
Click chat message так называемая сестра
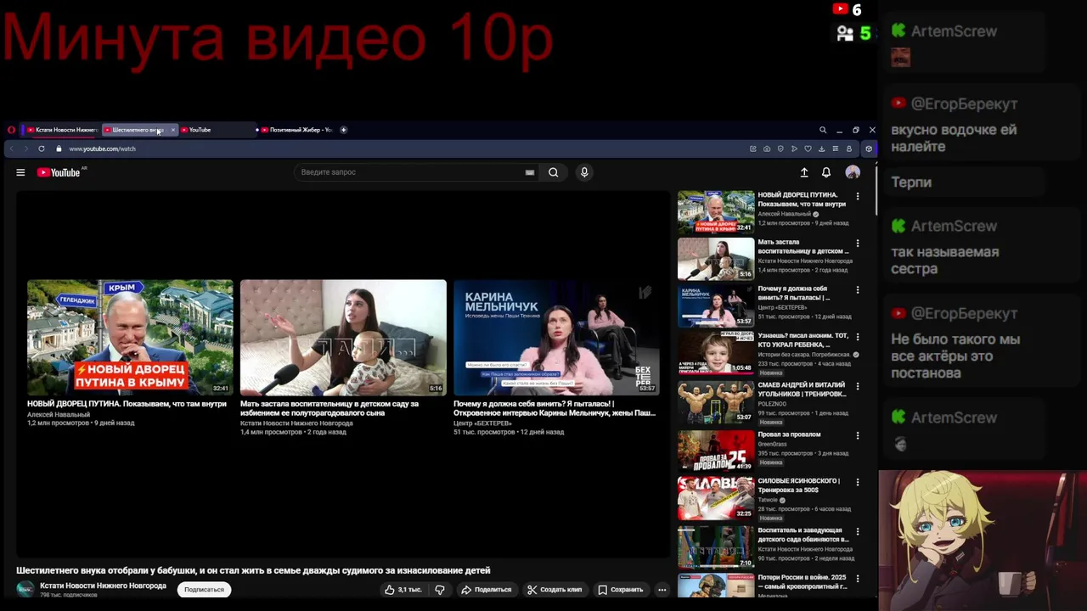(944, 261)
